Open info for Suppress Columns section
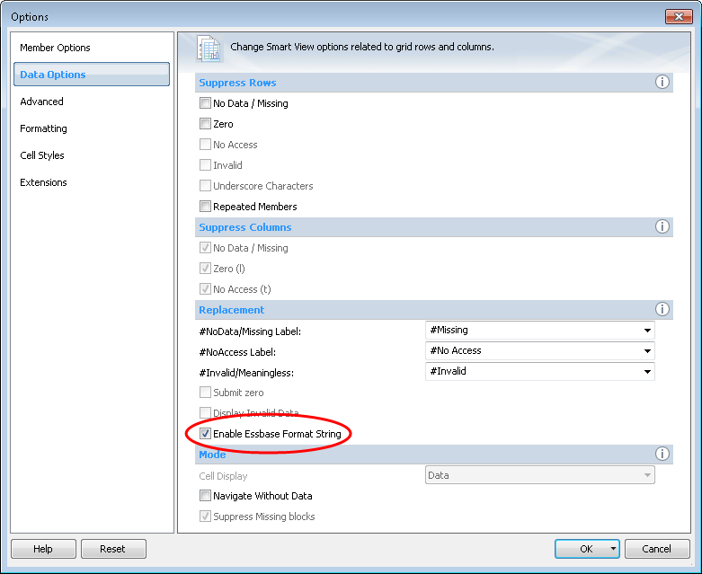702x574 pixels. click(x=662, y=226)
